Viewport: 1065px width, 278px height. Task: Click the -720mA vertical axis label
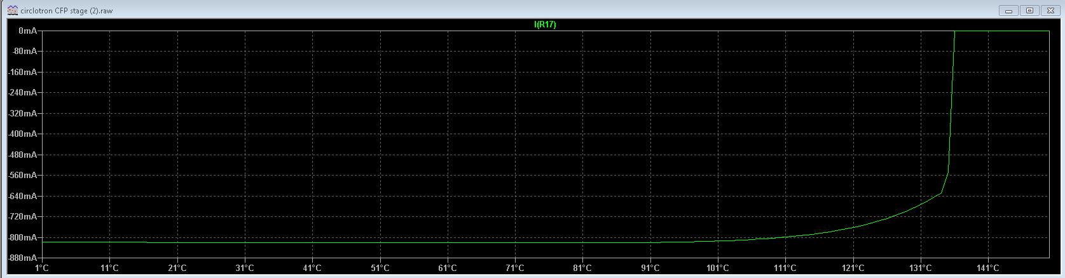click(23, 216)
